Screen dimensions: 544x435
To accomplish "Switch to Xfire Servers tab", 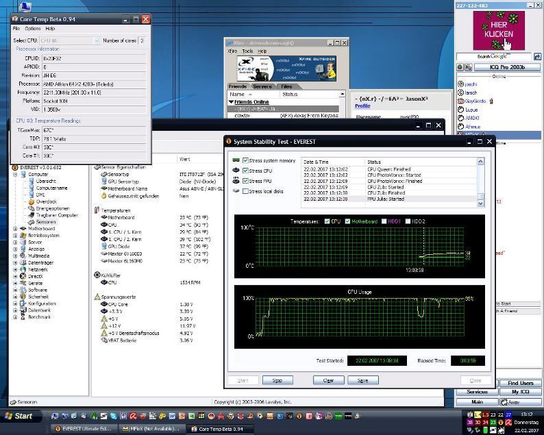I will [262, 86].
